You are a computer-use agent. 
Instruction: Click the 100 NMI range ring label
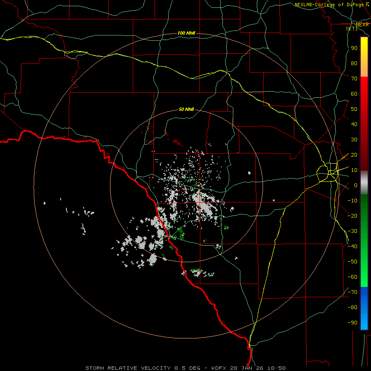click(x=186, y=33)
